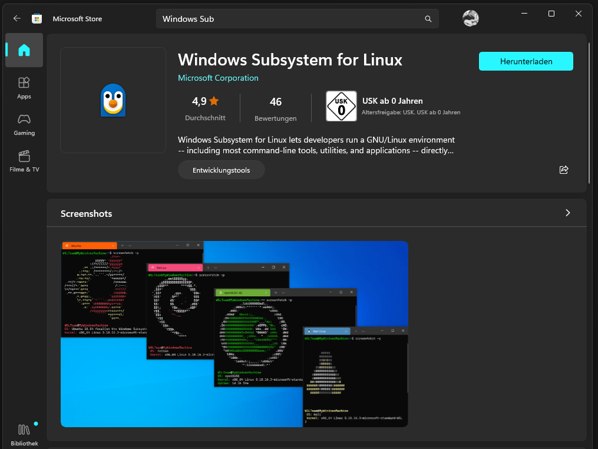Select the Entwicklungstools category tag
Image resolution: width=598 pixels, height=449 pixels.
point(221,170)
